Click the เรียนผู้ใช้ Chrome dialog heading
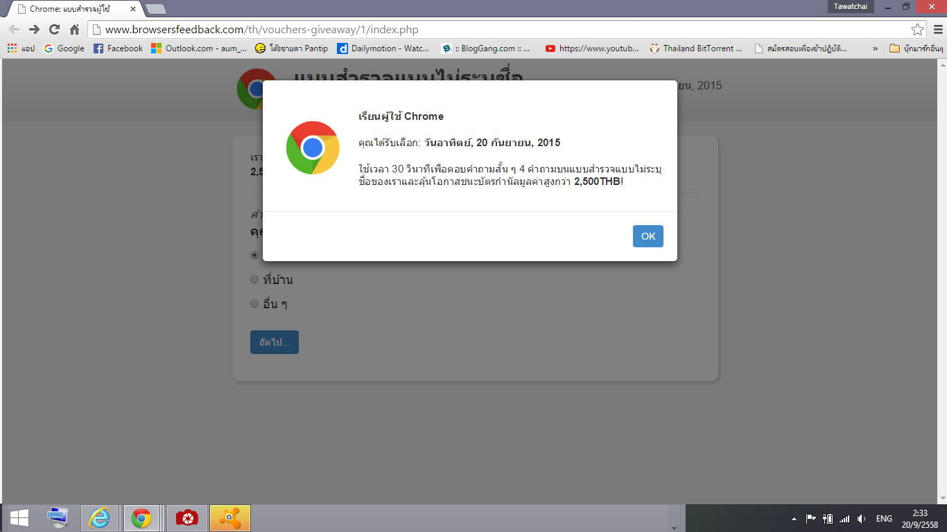This screenshot has height=532, width=947. (x=401, y=116)
